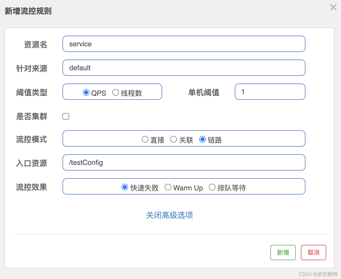Click the 针对来源 input containing default

point(184,68)
